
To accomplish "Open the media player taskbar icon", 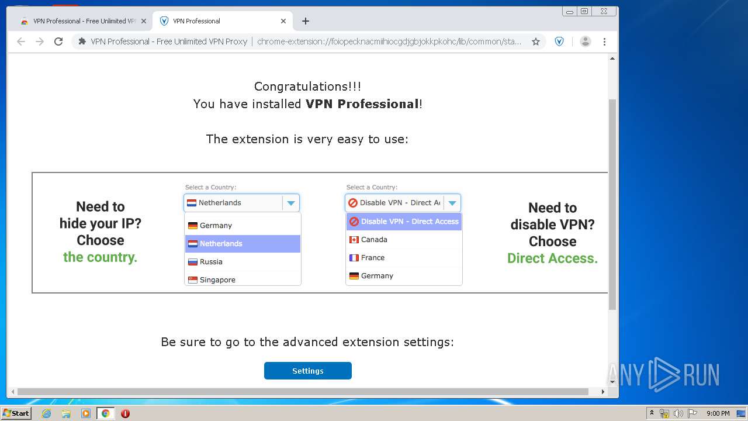I will (x=86, y=413).
